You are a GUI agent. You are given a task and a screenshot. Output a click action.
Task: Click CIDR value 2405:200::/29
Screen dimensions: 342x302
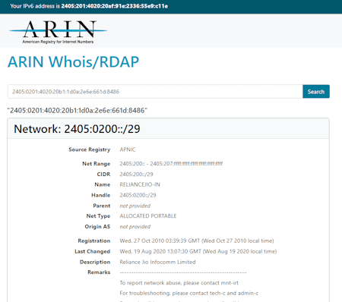136,175
